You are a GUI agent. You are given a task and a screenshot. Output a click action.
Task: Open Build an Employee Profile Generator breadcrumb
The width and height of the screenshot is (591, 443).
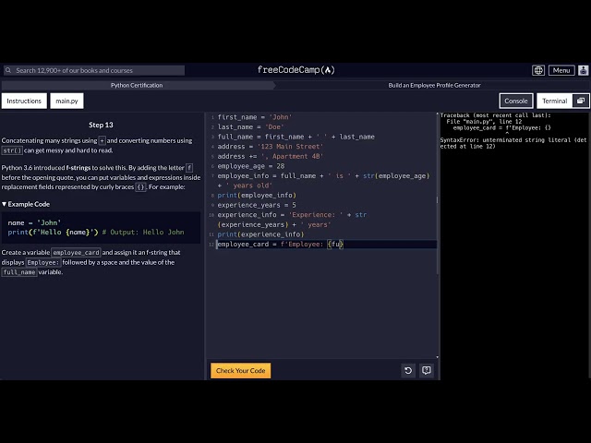pos(434,86)
